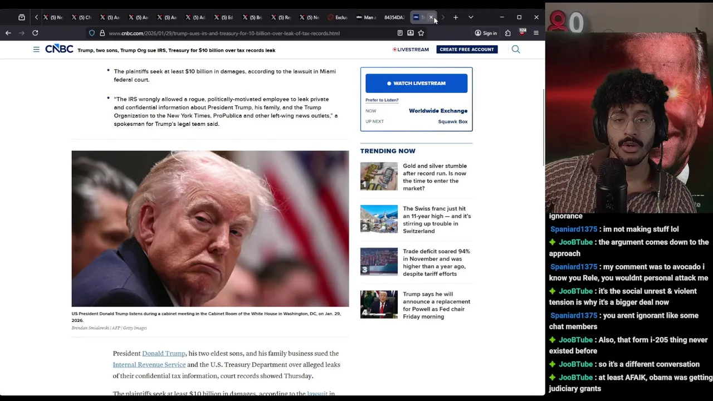713x401 pixels.
Task: Open the Firefox View icon
Action: [x=22, y=17]
